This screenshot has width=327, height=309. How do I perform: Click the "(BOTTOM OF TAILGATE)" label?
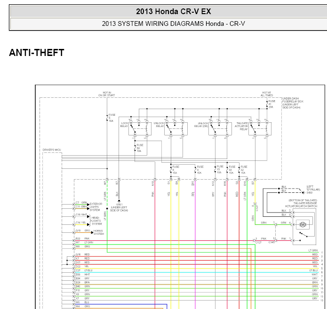click(x=303, y=200)
